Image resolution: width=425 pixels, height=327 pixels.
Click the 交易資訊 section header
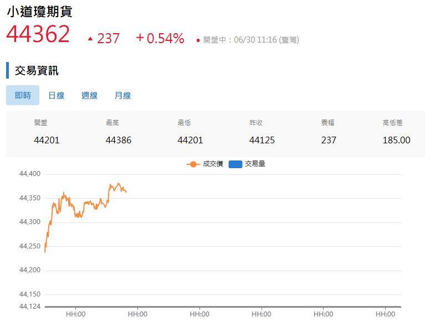coord(37,70)
